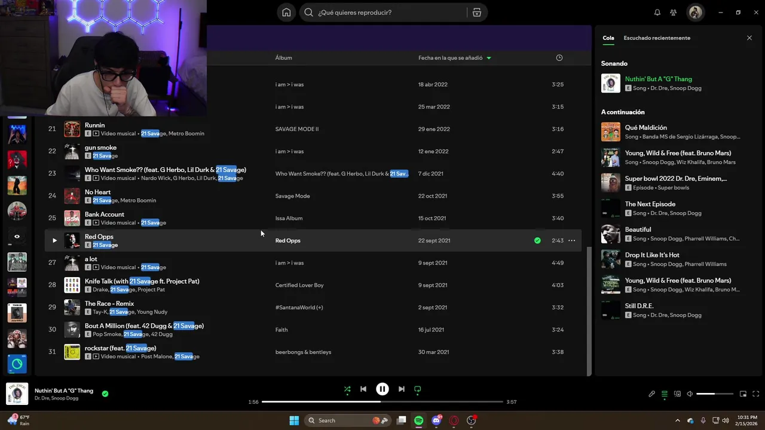Open the weather widget showing 67°F Rain

pyautogui.click(x=18, y=420)
